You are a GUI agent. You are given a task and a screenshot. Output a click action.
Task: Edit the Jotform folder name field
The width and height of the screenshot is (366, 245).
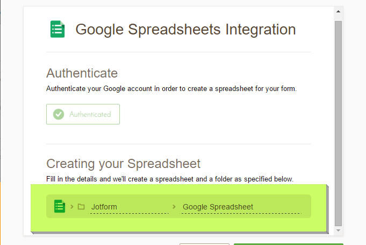[x=128, y=207]
